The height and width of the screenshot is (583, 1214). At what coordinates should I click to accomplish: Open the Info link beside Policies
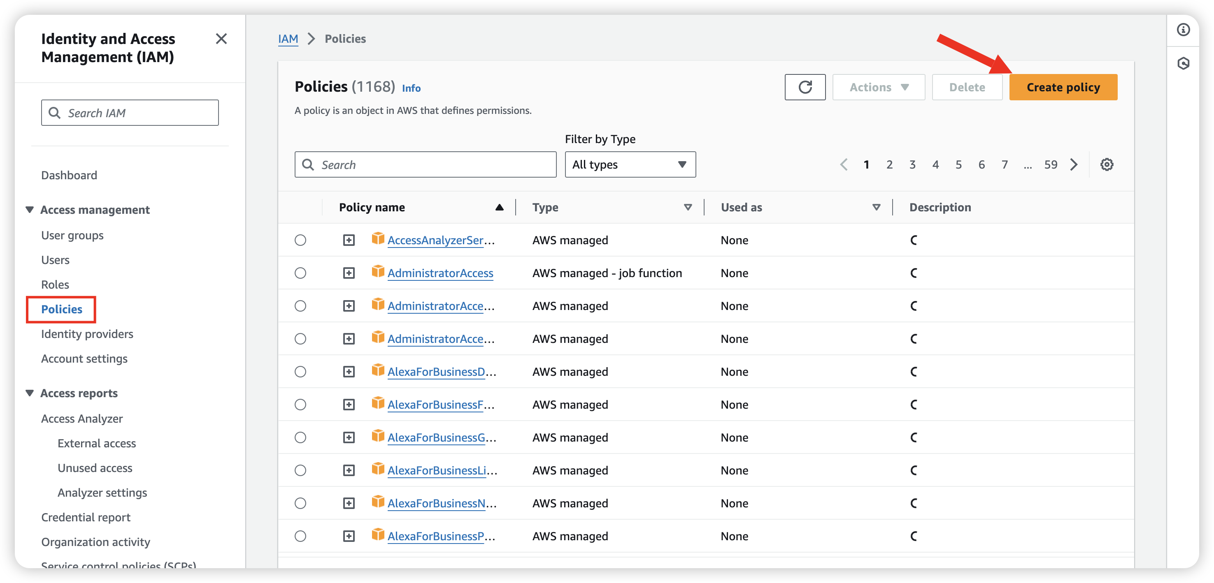pyautogui.click(x=411, y=88)
